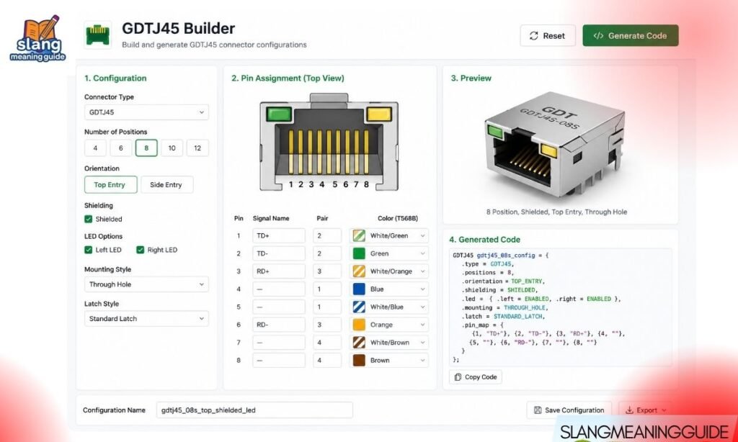Choose Side Entry orientation
The width and height of the screenshot is (738, 442).
click(166, 185)
